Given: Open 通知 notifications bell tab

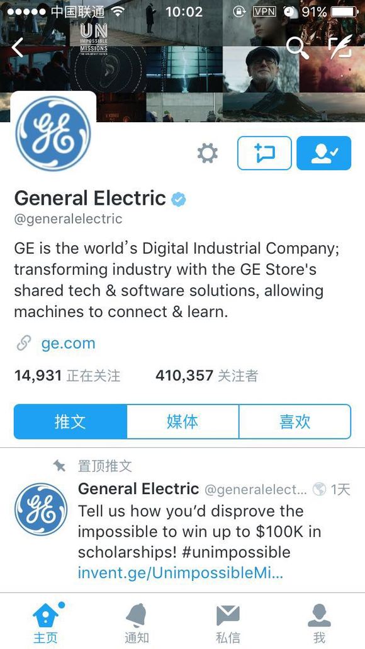Looking at the screenshot, I should coord(137,623).
